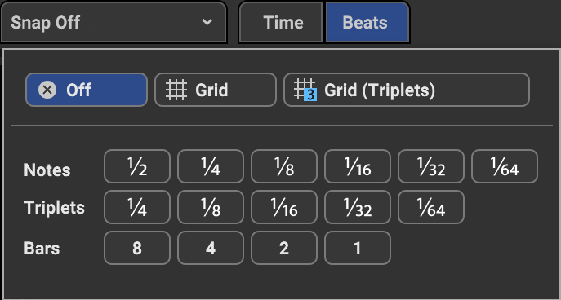Screen dimensions: 561x300
Task: Set snap to 1 bar
Action: tap(358, 248)
